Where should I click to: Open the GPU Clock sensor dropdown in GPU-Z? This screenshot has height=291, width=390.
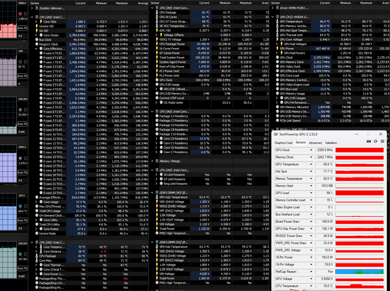311,150
